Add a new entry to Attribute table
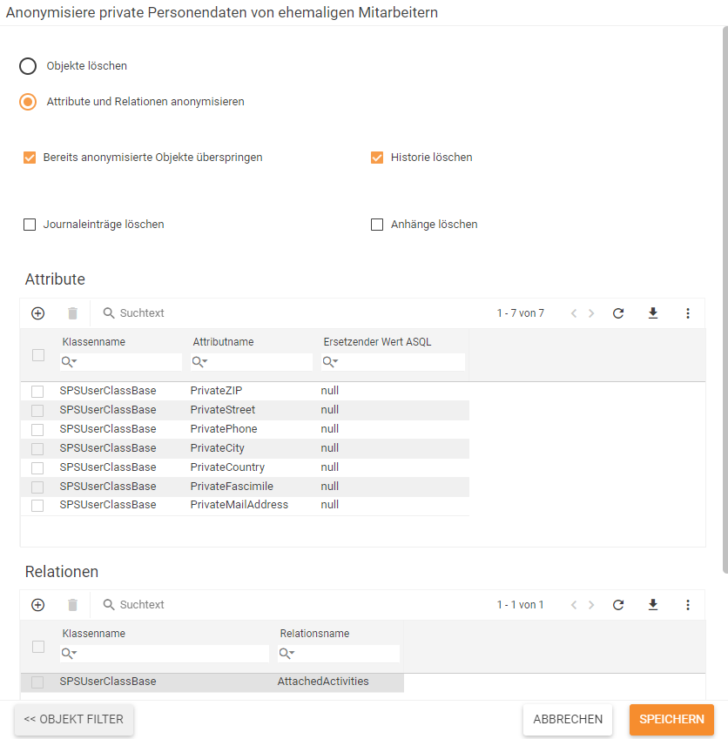 [37, 313]
